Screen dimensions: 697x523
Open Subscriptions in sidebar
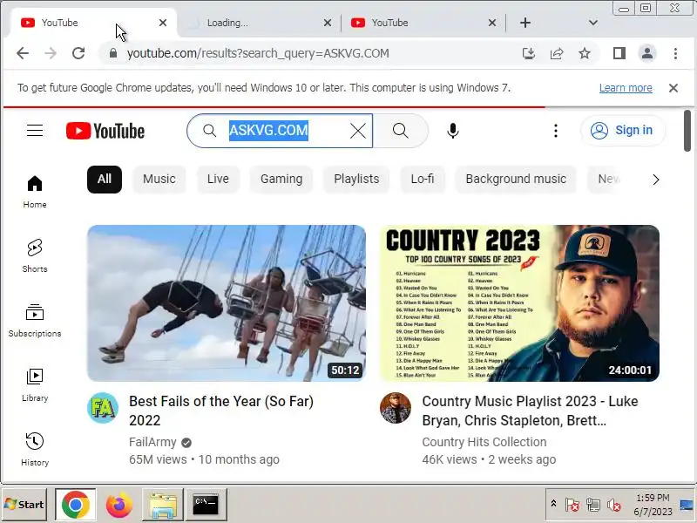pos(35,321)
